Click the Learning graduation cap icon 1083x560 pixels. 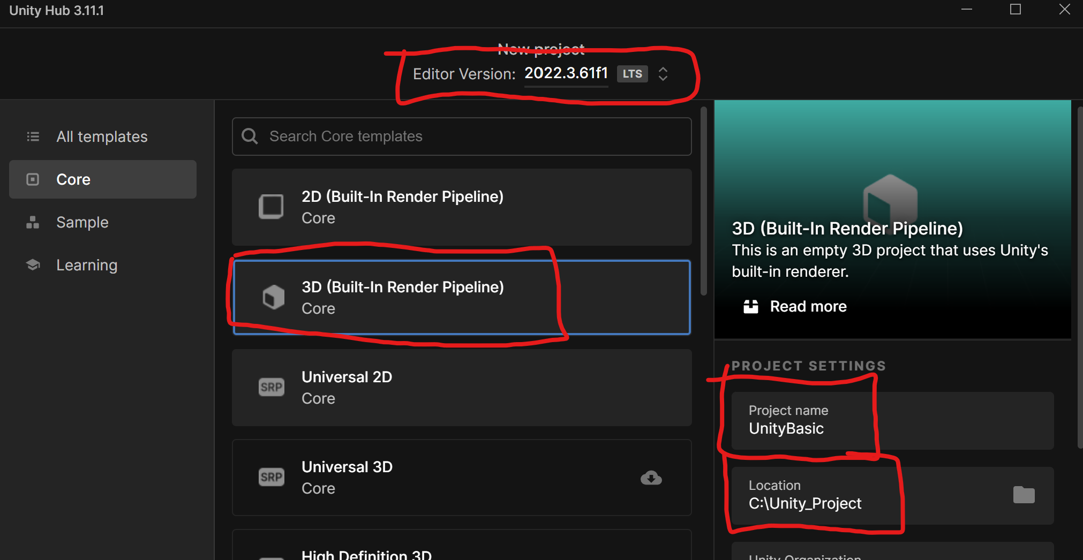(x=33, y=265)
